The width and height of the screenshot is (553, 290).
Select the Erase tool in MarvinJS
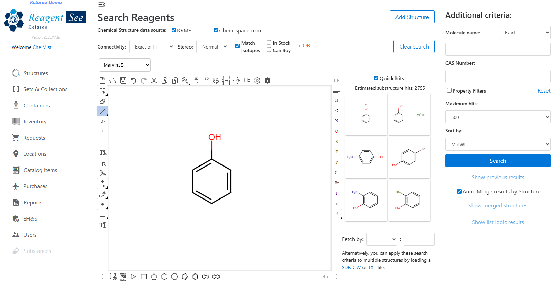pyautogui.click(x=102, y=101)
